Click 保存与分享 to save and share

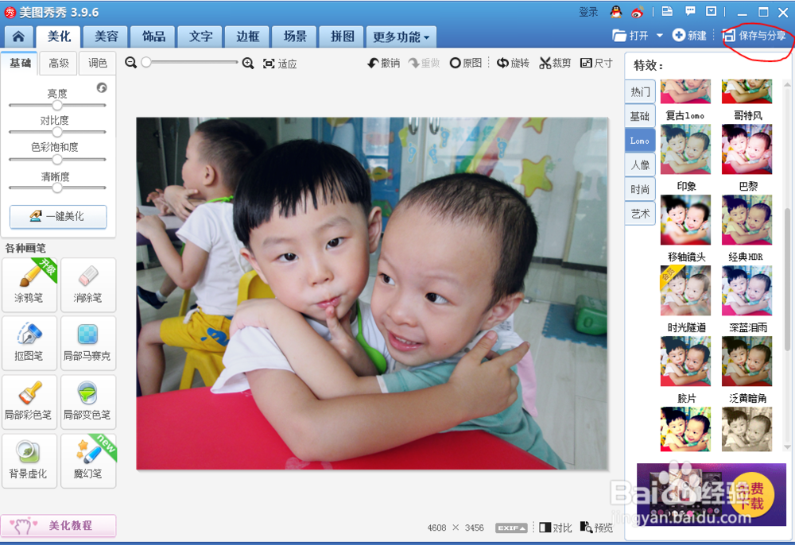pyautogui.click(x=754, y=36)
